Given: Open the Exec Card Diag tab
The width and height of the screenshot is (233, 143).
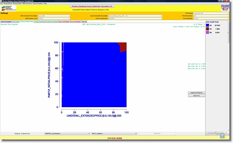Looking at the screenshot, I should coord(75,21).
